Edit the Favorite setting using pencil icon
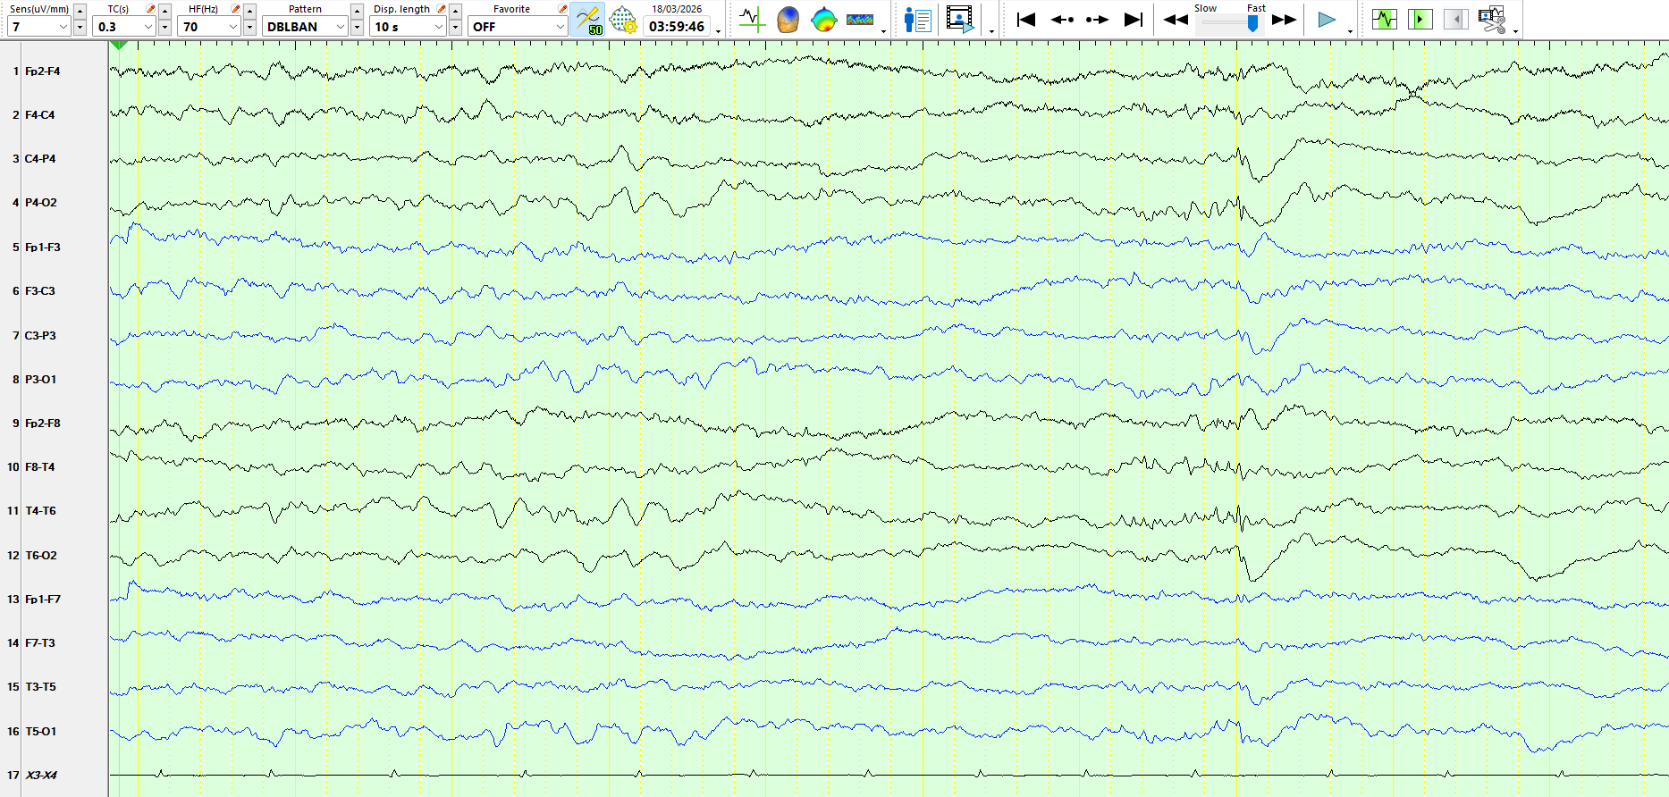The height and width of the screenshot is (797, 1669). [562, 9]
